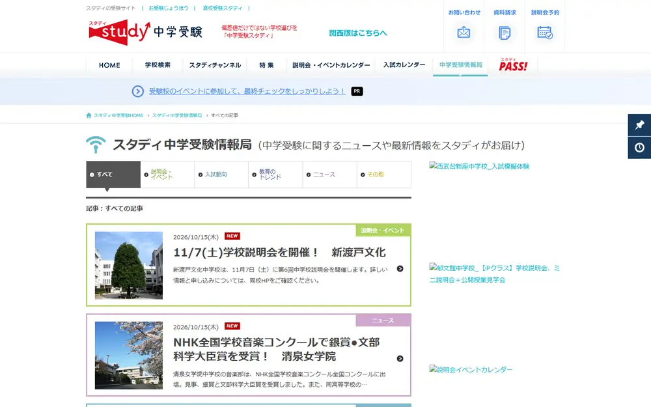Click the clock history icon on right sidebar
The height and width of the screenshot is (407, 651).
[x=639, y=147]
